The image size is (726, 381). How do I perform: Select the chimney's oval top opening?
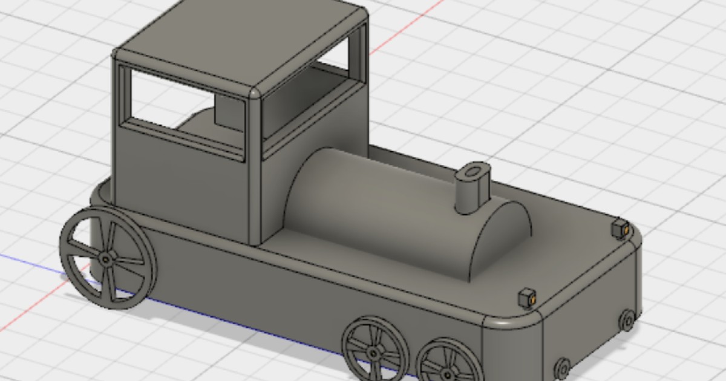pyautogui.click(x=474, y=172)
